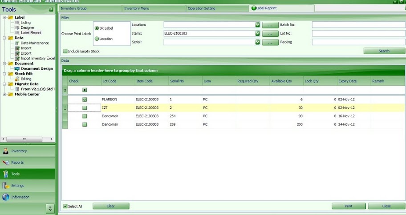Click the navigation pane overflow chevron

pyautogui.click(x=50, y=208)
